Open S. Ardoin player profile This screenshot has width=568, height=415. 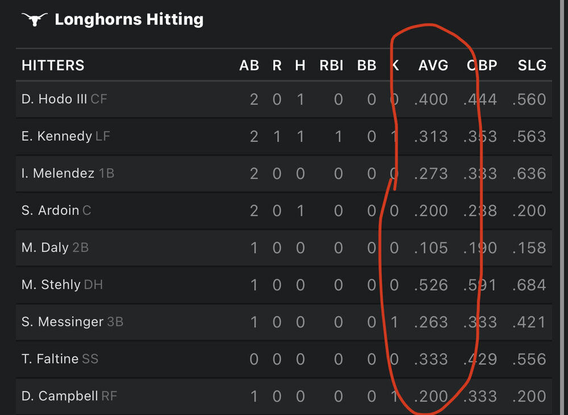[50, 211]
